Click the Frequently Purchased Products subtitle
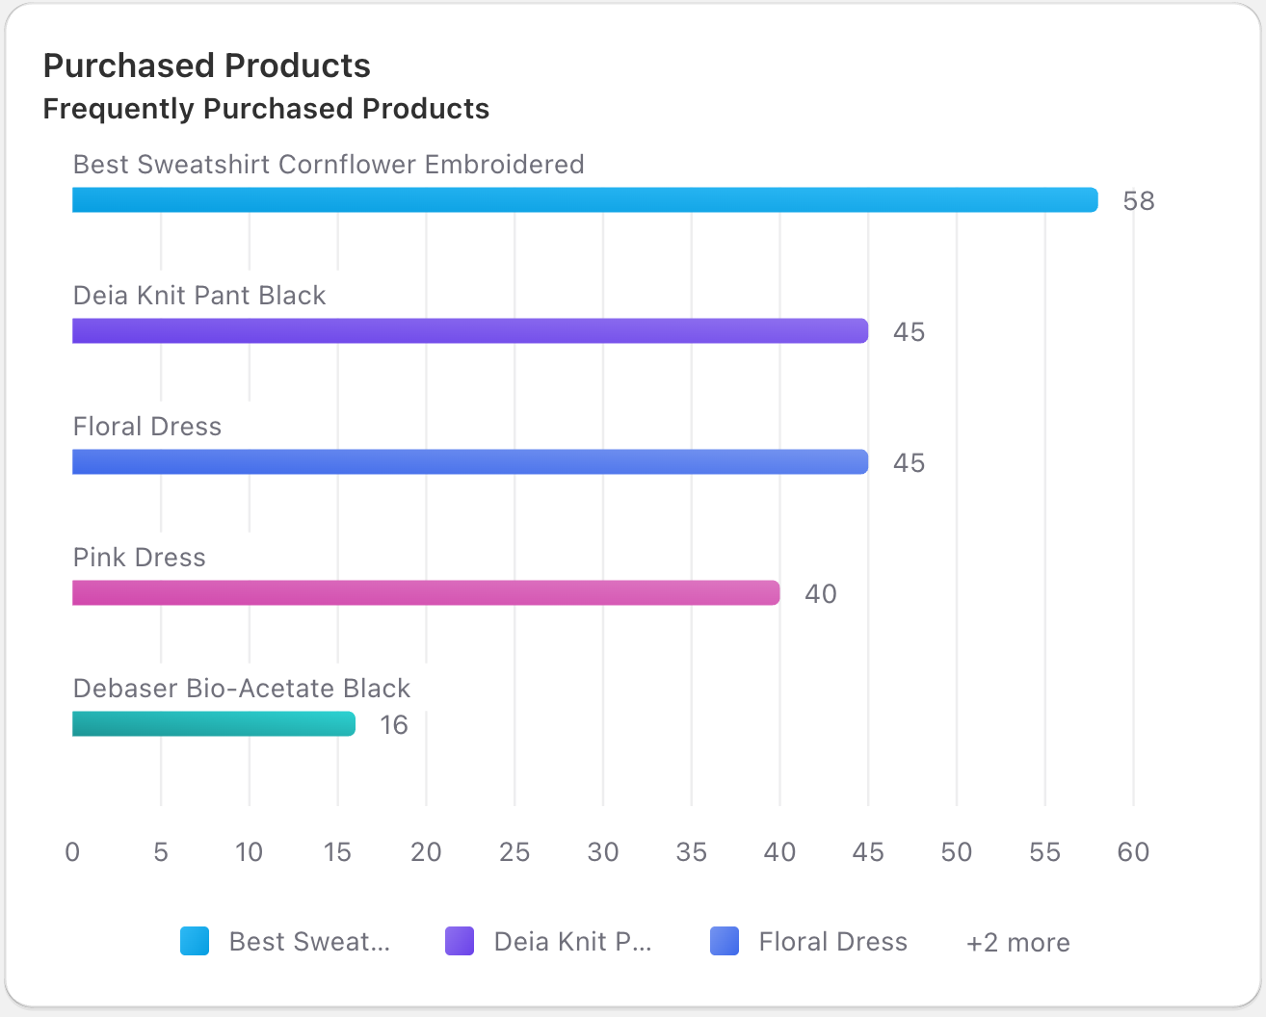The height and width of the screenshot is (1017, 1266). (x=266, y=109)
